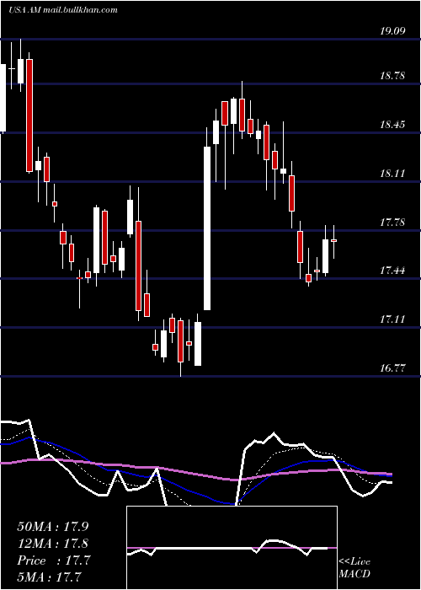Click the last candlestick on the chart

click(333, 242)
